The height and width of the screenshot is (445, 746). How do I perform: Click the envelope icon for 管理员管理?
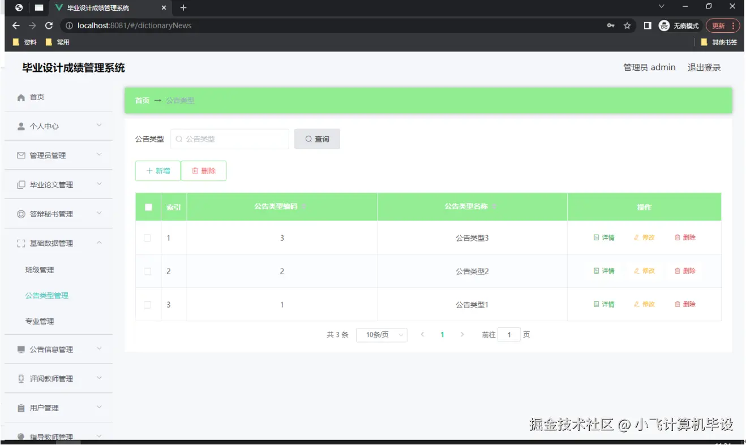21,155
